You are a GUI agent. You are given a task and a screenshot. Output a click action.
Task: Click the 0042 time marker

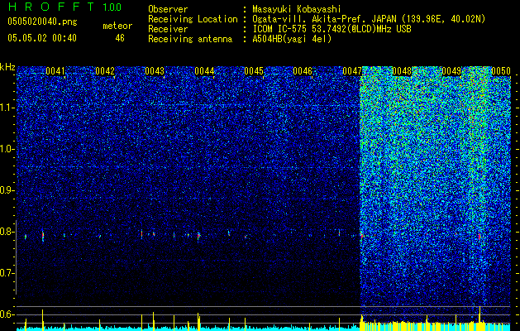click(x=105, y=71)
